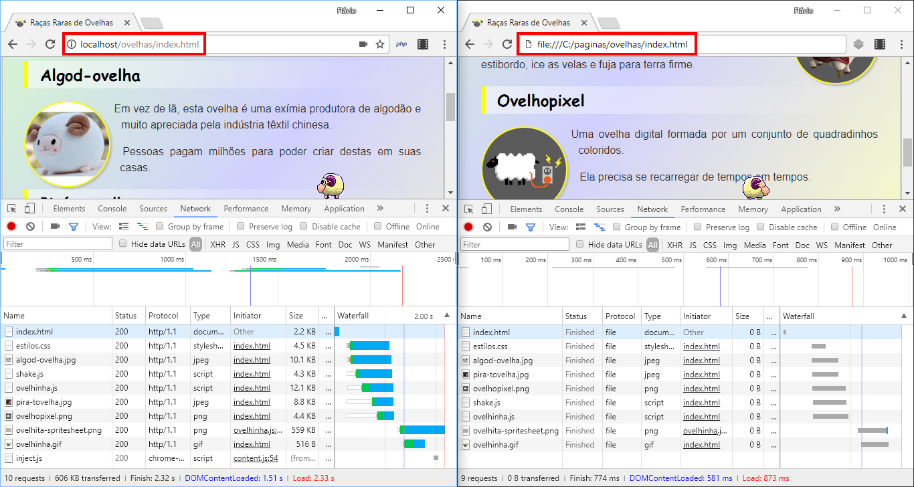
Task: Select the inspect element cursor icon in localhost DevTools
Action: (x=11, y=209)
